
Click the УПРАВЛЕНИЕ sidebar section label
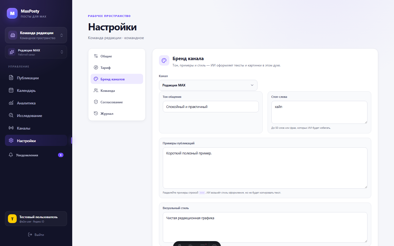pos(19,66)
